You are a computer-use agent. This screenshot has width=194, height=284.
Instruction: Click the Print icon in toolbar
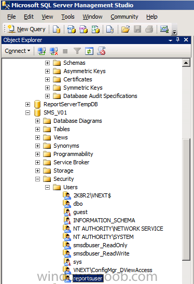[149, 29]
